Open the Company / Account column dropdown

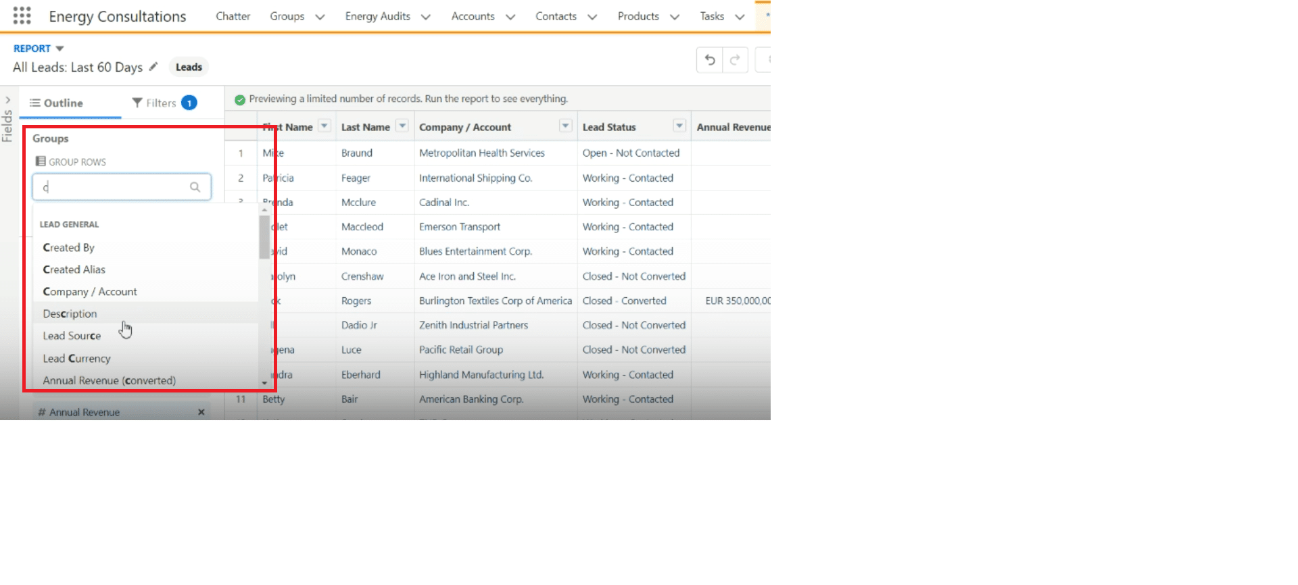click(x=565, y=126)
